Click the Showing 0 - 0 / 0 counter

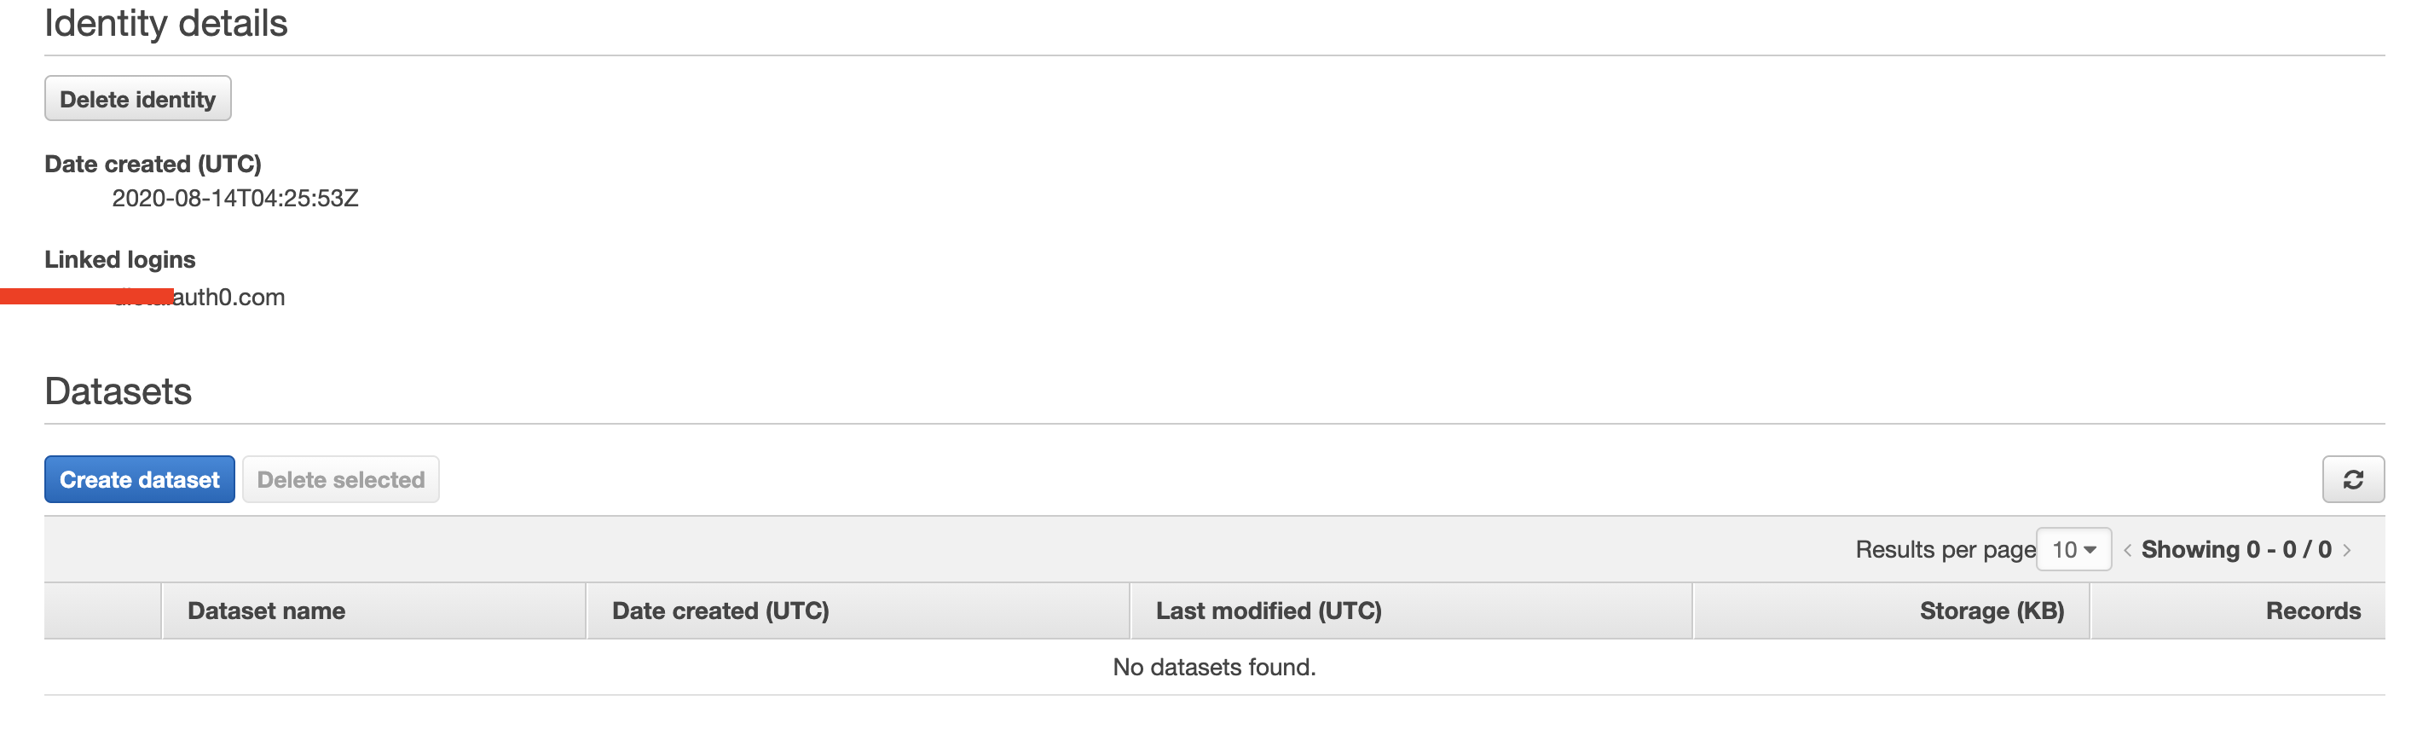click(2240, 550)
